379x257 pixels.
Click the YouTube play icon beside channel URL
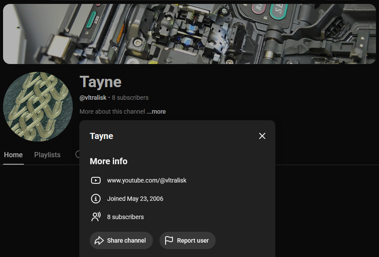point(96,180)
